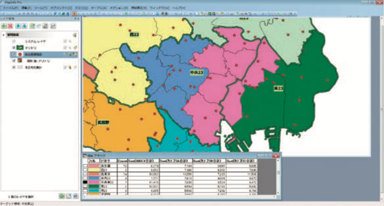Click the layer panel title pin dropdown

[x=74, y=18]
